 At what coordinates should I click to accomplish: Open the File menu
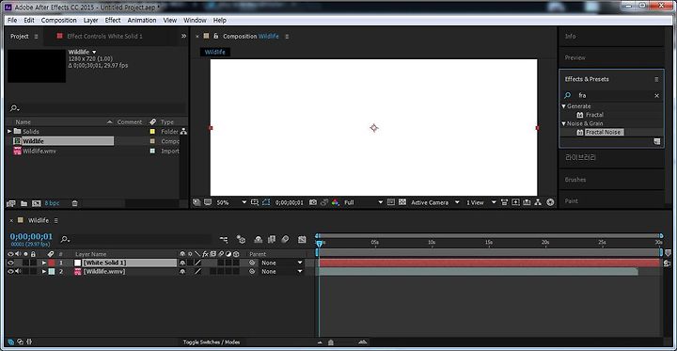pos(12,21)
